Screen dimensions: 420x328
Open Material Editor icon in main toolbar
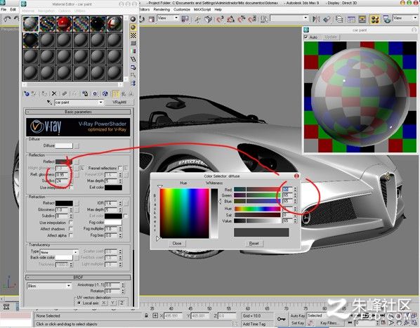(x=375, y=19)
